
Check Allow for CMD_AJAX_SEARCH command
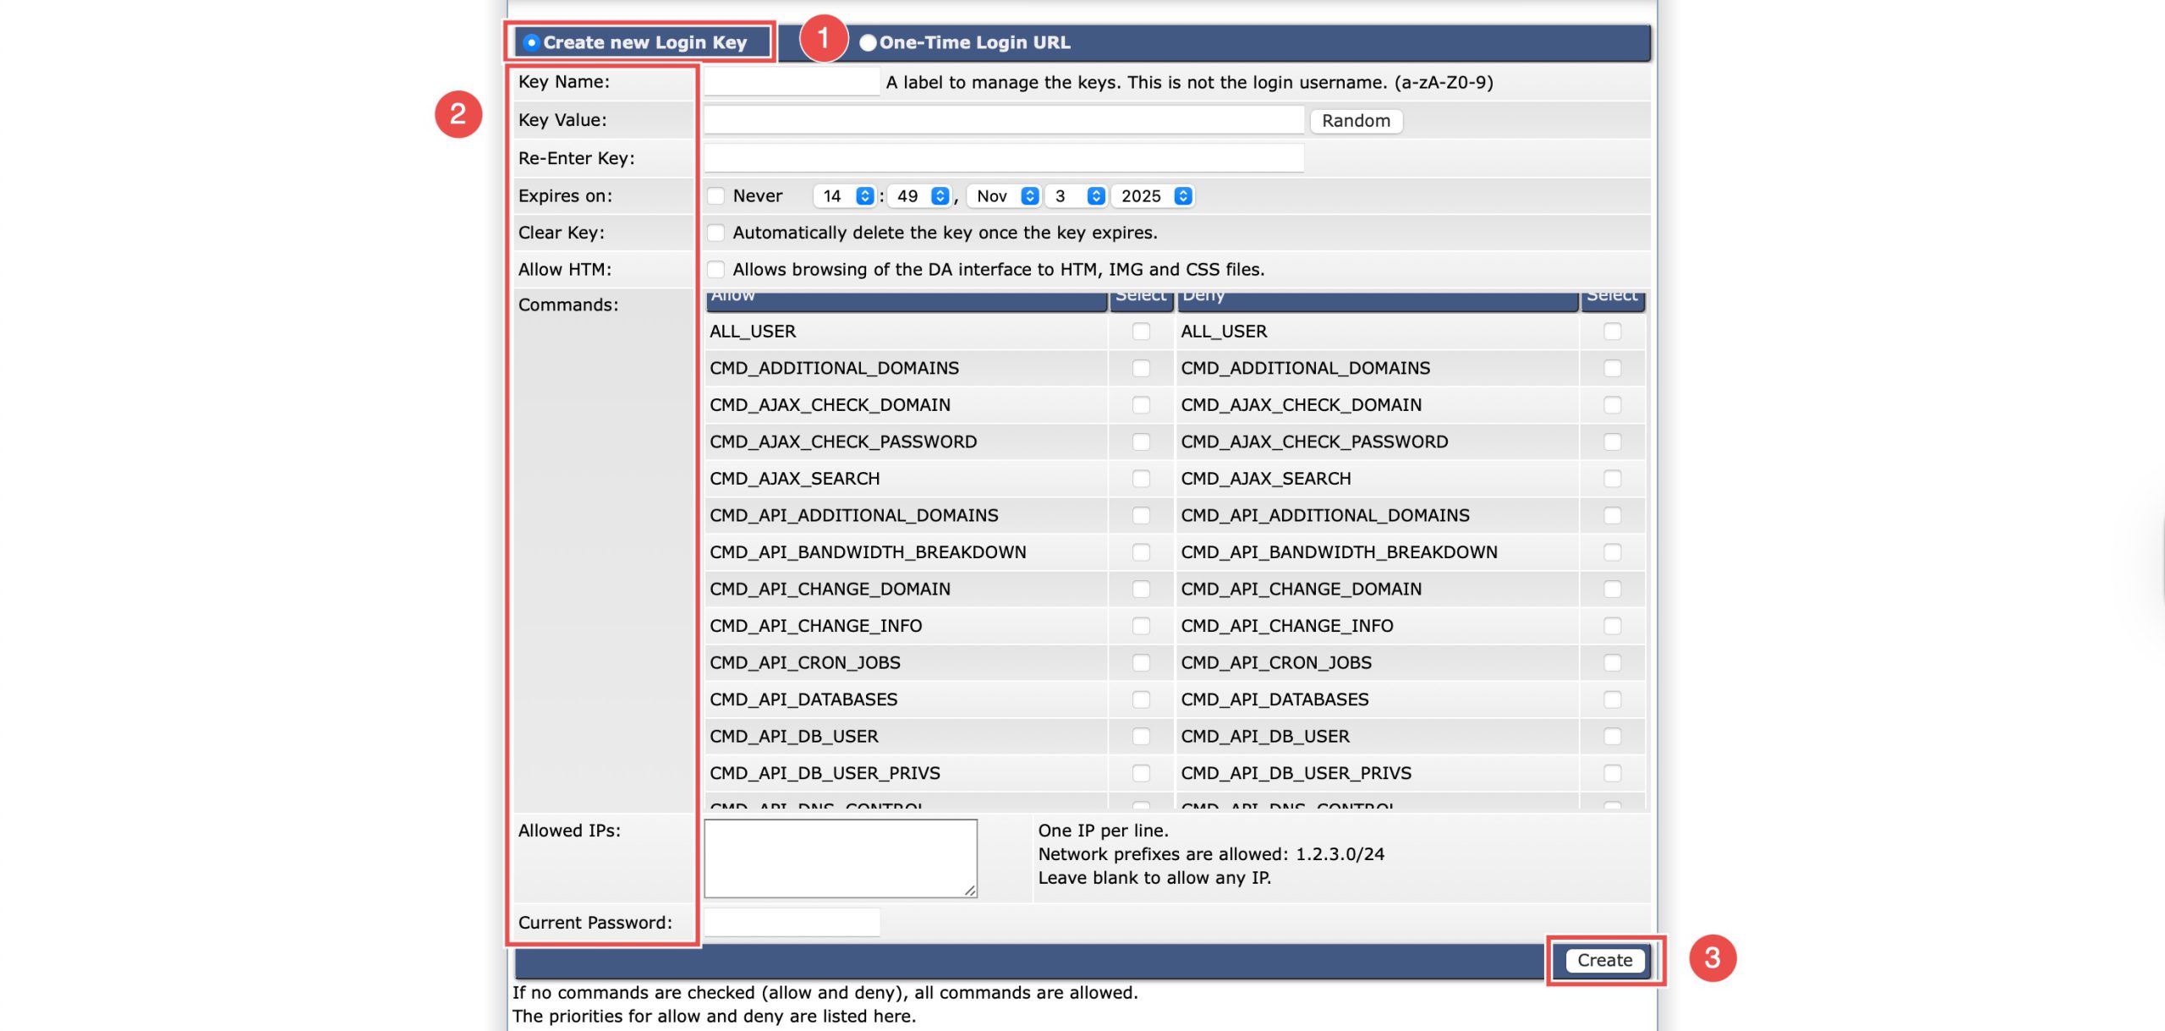click(1141, 479)
